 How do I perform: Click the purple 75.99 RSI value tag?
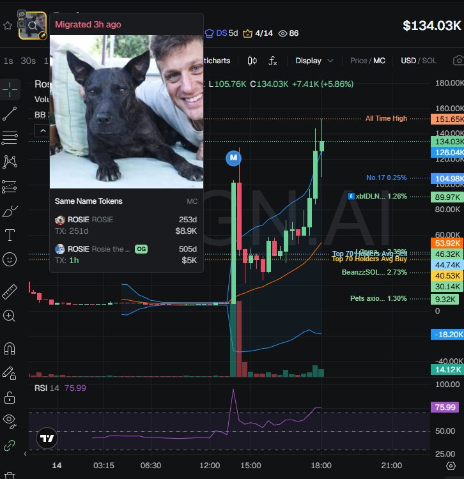point(445,407)
